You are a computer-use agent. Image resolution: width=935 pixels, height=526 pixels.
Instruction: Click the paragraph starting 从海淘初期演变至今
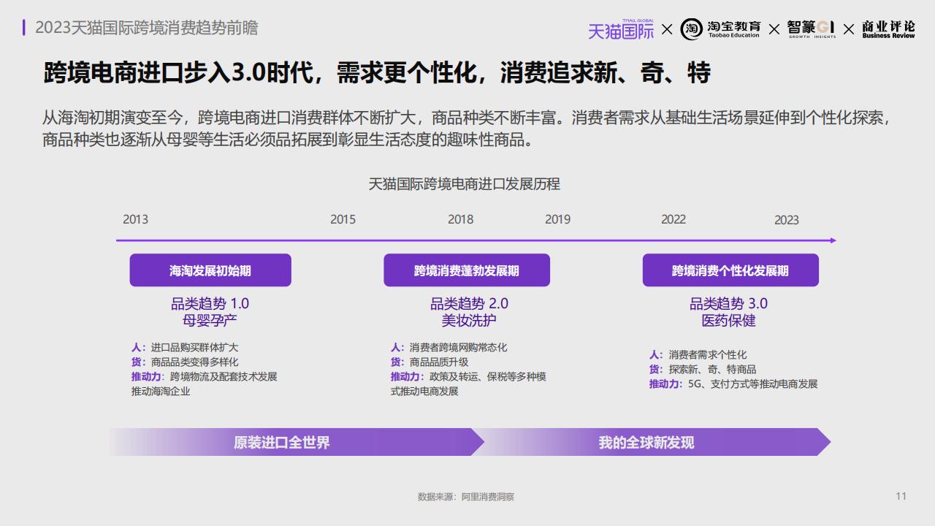[x=467, y=129]
